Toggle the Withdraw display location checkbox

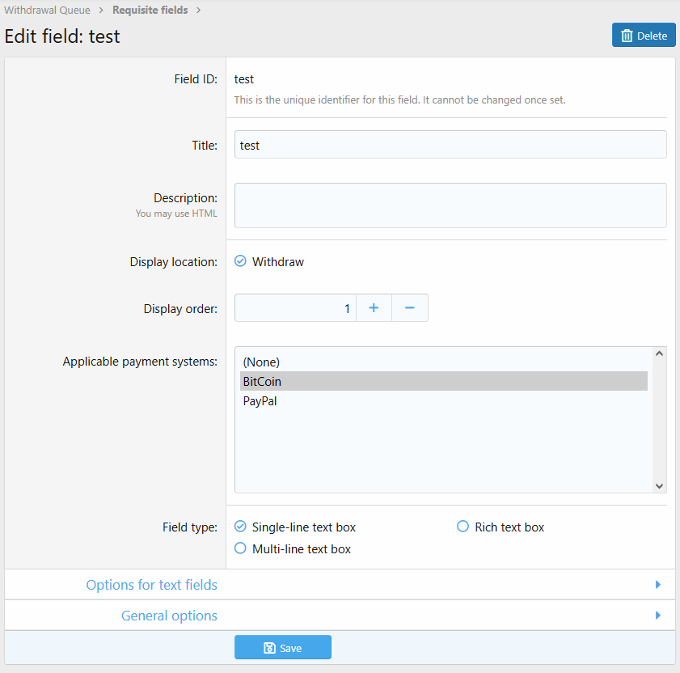[x=240, y=261]
